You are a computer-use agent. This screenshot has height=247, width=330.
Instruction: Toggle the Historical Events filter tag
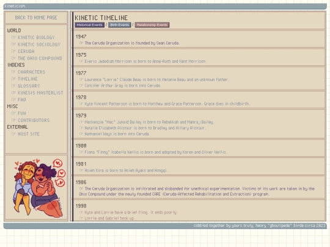tap(89, 25)
